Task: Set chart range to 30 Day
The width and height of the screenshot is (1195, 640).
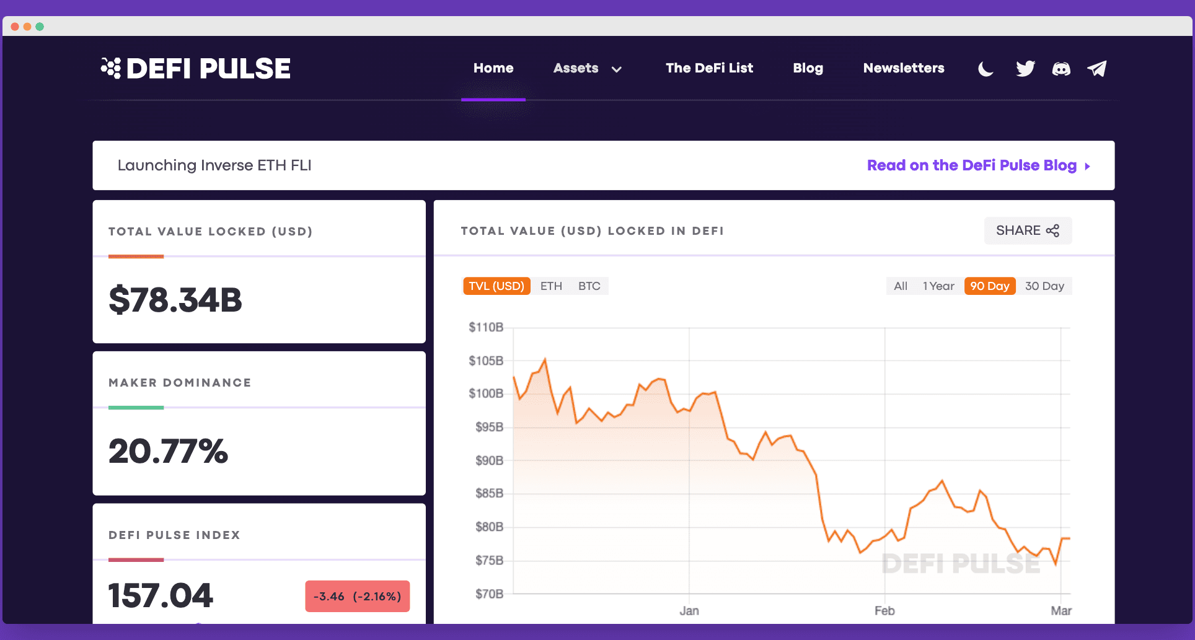Action: pos(1044,286)
